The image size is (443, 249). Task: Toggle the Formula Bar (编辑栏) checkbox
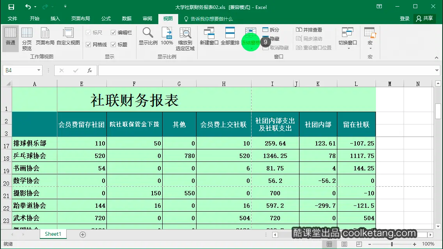[x=121, y=32]
